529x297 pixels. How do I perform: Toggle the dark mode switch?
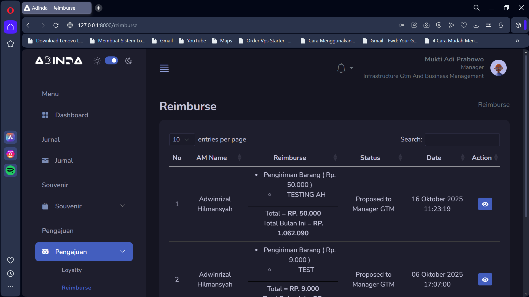click(111, 61)
